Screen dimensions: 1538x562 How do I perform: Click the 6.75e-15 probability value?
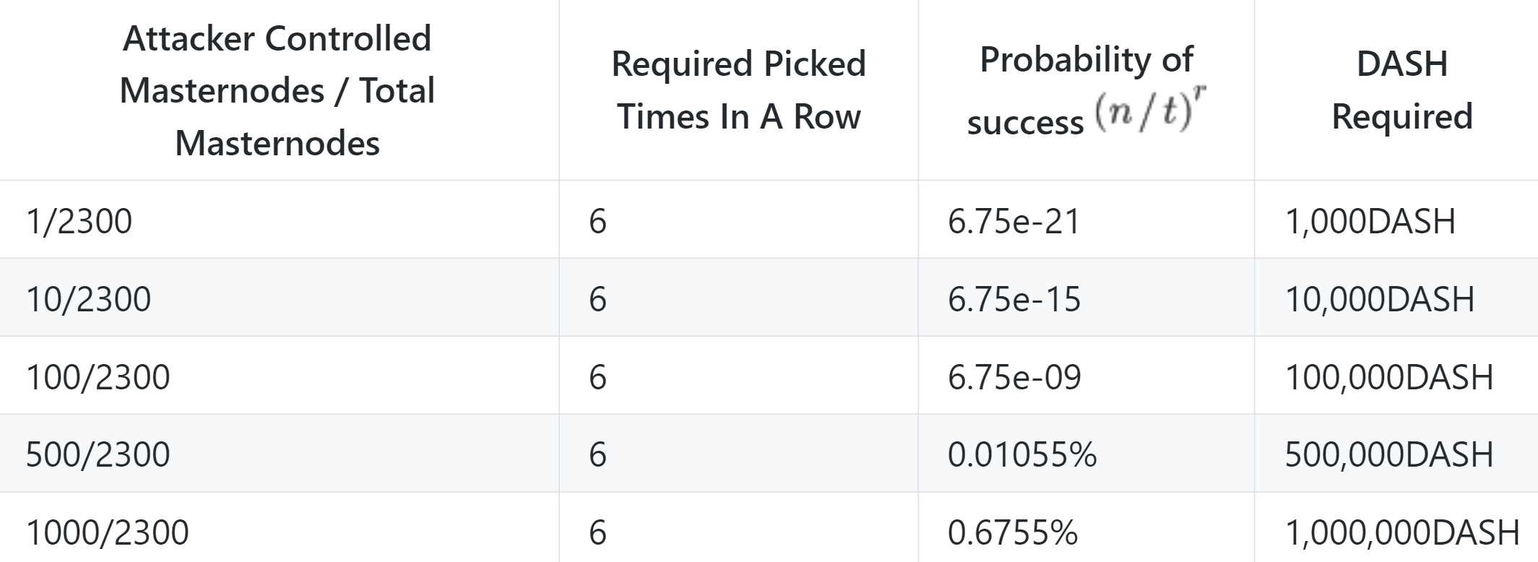[x=1014, y=299]
